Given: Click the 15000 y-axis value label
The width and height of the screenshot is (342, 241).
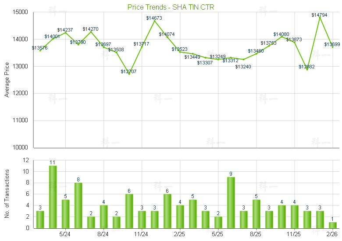Looking at the screenshot, I should click(x=21, y=12).
